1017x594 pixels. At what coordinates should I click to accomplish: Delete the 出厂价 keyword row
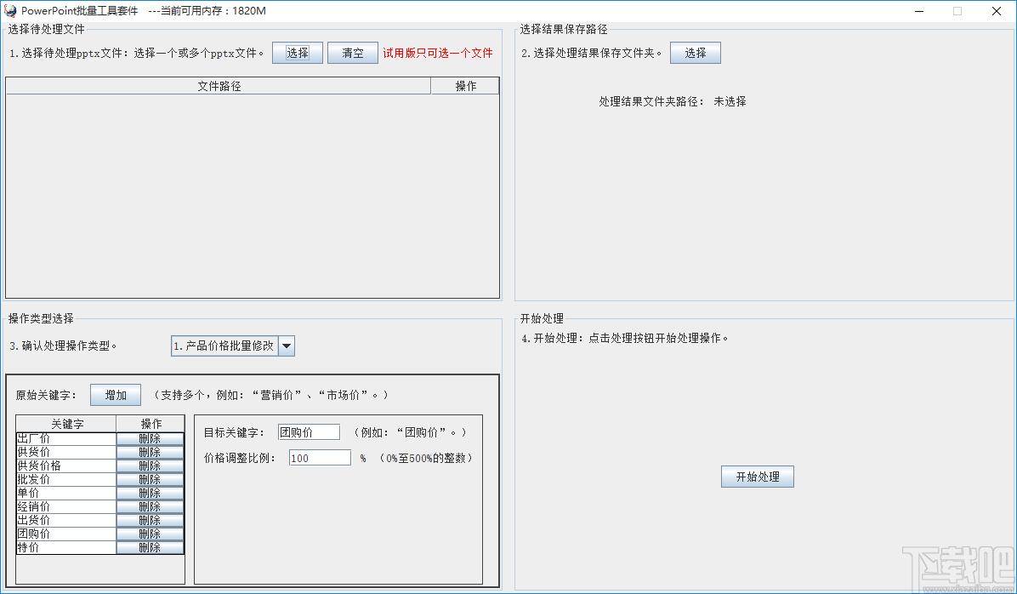150,439
